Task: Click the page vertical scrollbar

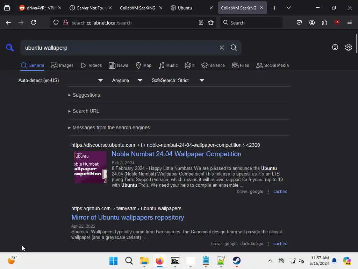Action: point(356,43)
